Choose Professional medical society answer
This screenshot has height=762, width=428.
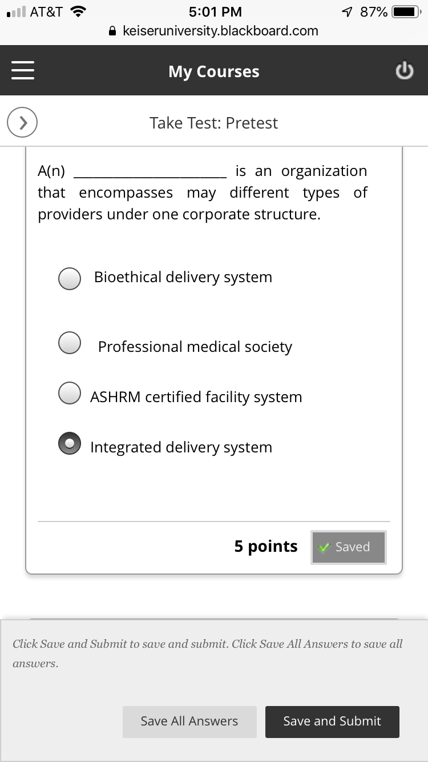point(70,343)
